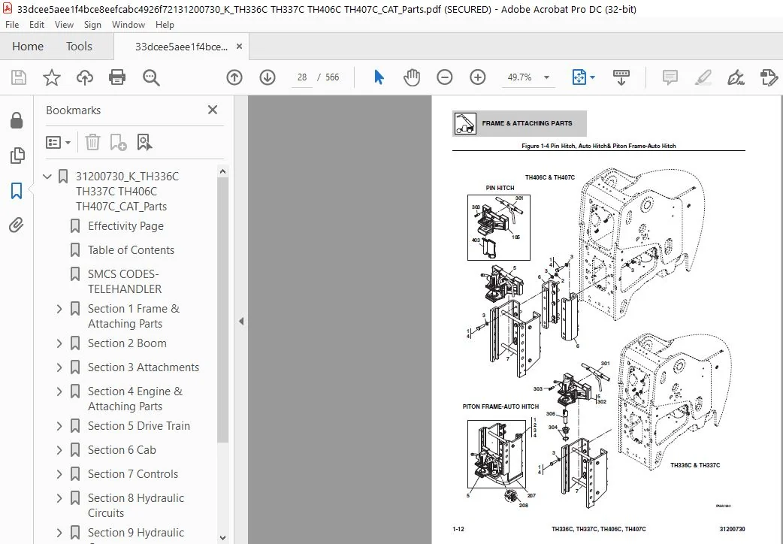Screen dimensions: 783x544
Task: Click the delete bookmark trash icon
Action: (92, 142)
